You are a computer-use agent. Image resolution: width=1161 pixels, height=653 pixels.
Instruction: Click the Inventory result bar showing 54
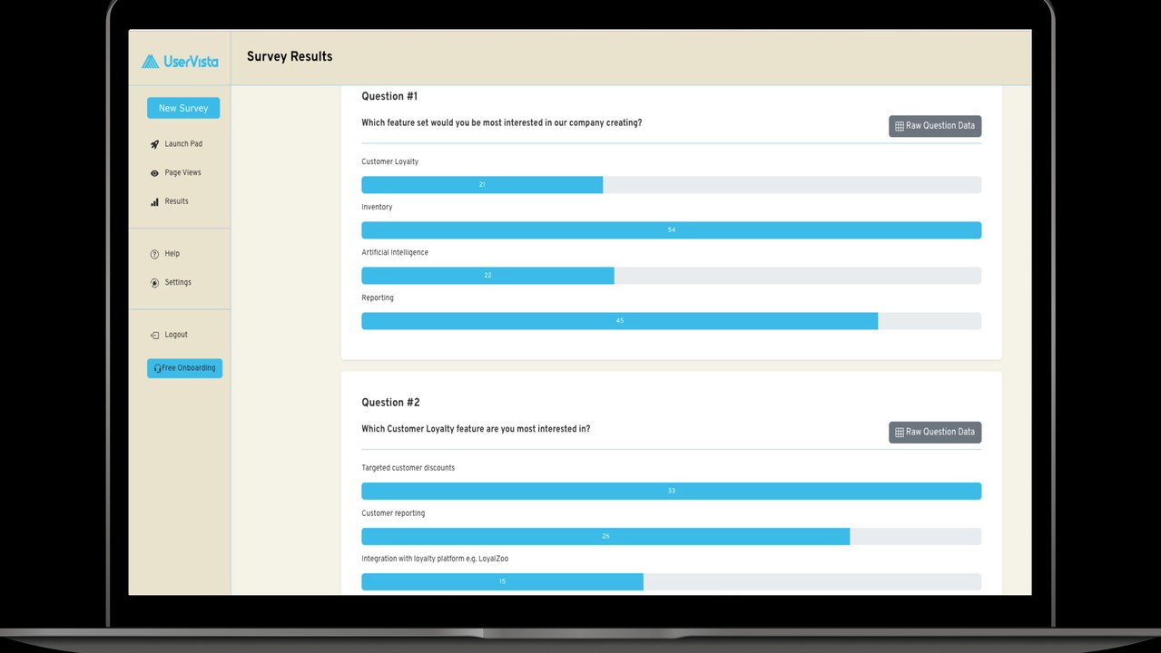[671, 230]
